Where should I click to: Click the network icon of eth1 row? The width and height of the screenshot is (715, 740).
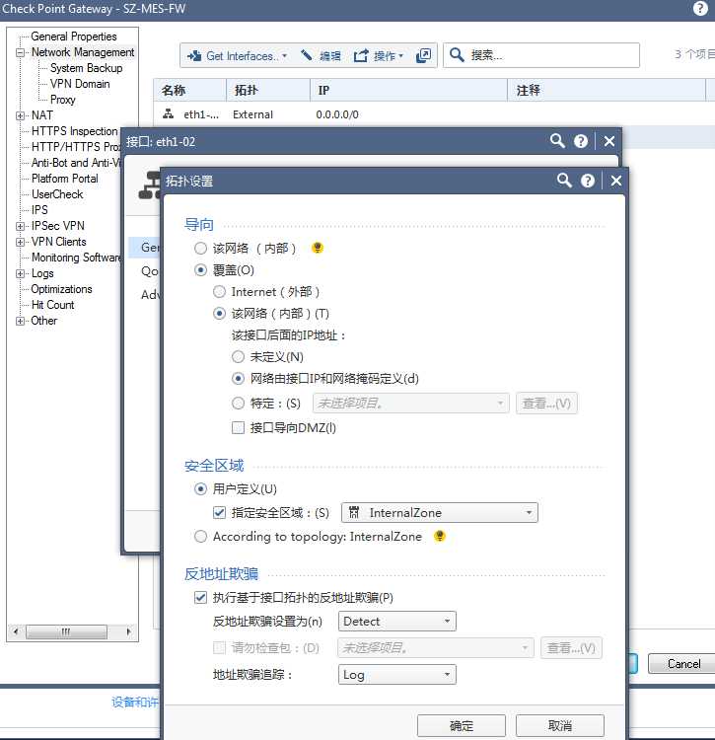168,113
